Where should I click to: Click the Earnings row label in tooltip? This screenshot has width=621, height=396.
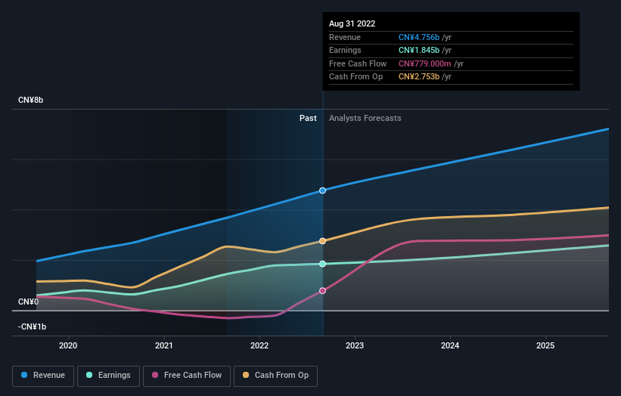point(345,50)
